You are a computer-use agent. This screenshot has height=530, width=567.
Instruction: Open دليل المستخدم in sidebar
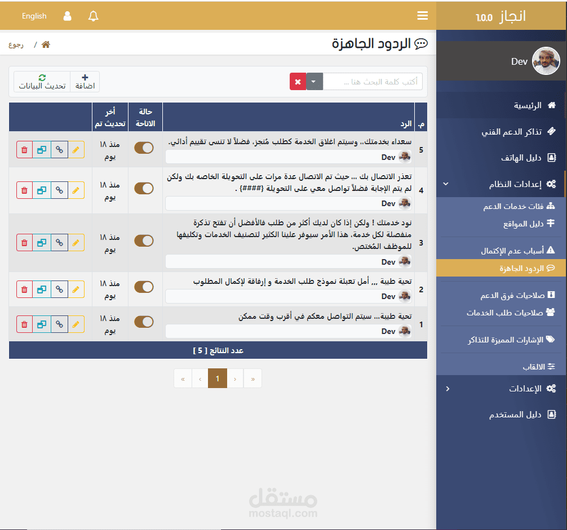click(x=501, y=415)
